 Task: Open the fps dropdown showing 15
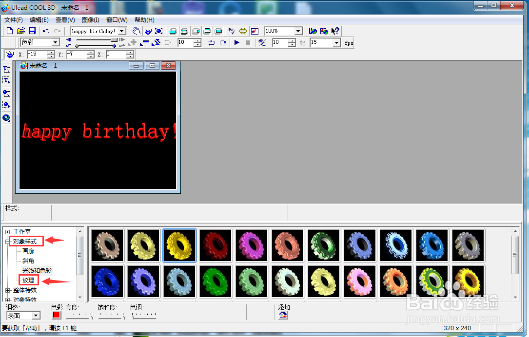point(336,42)
